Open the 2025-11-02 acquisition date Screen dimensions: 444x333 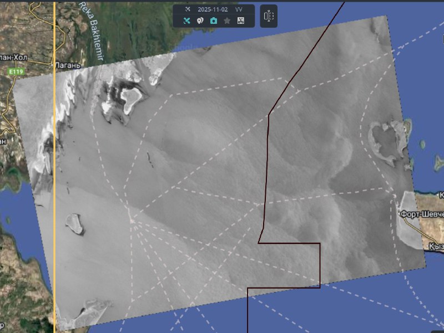[x=213, y=10]
